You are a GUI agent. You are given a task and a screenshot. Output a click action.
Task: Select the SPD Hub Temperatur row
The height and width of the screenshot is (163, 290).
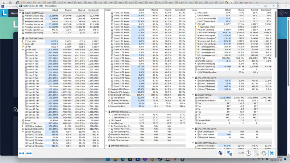tap(233, 146)
